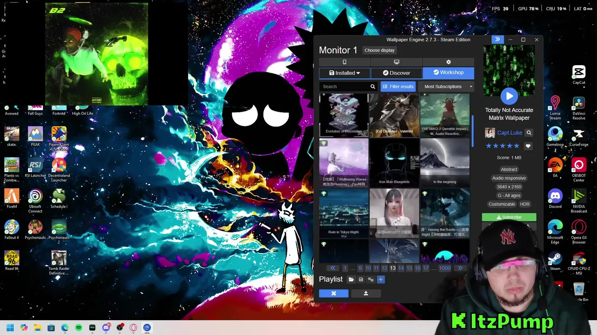Open Opera browser taskbar icon
Image resolution: width=597 pixels, height=335 pixels.
point(133,328)
